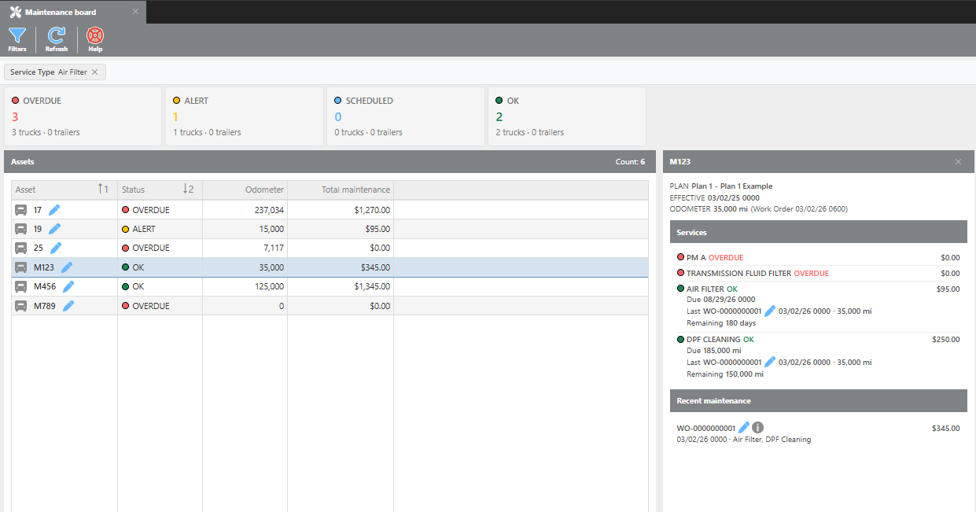Screen dimensions: 976x512
Task: Edit the Air Filter last work order
Action: pos(770,311)
